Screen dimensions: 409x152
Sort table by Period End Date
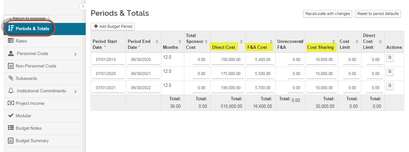click(157, 42)
